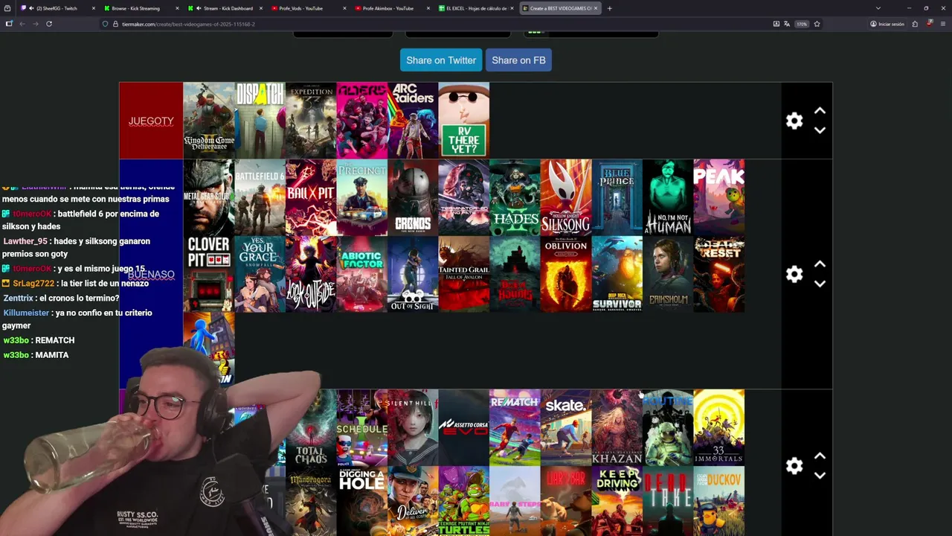Click the 170% zoom level indicator

(x=802, y=24)
